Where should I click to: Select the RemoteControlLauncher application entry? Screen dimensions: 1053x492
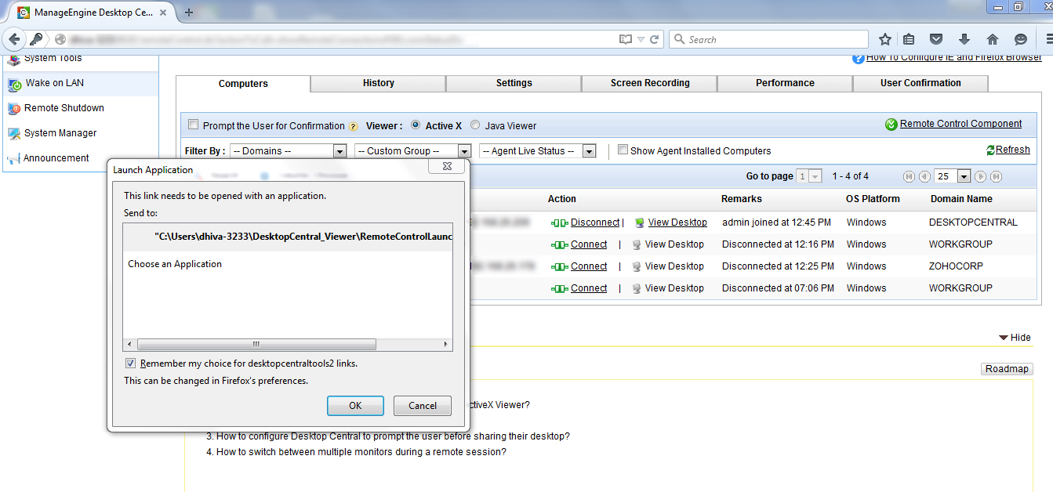click(x=288, y=236)
